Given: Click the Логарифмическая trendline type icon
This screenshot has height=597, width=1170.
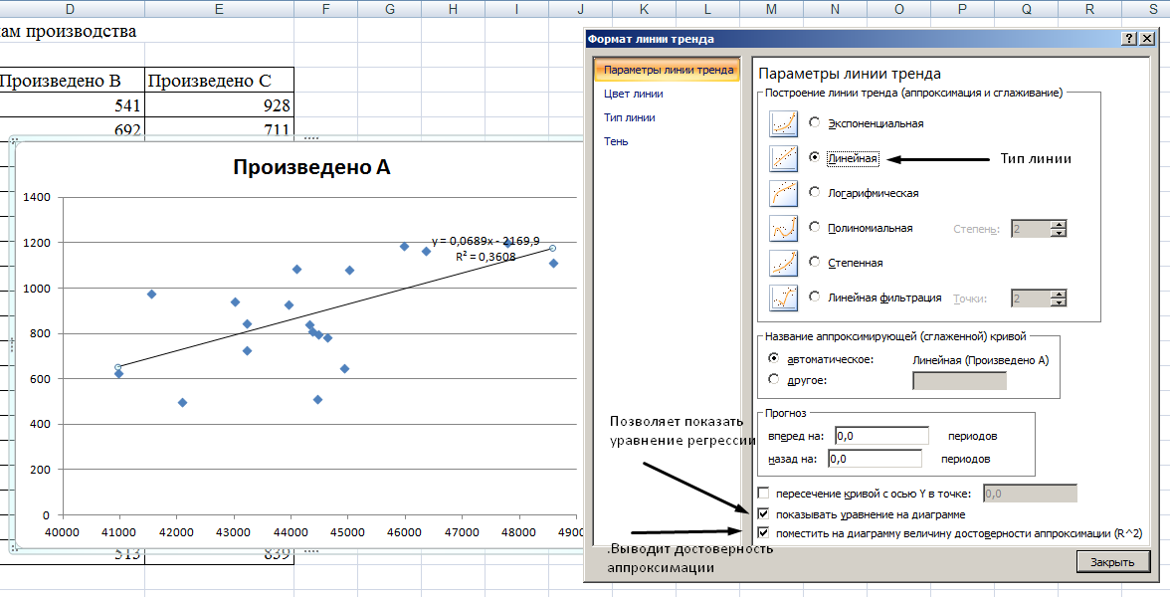Looking at the screenshot, I should pos(784,193).
